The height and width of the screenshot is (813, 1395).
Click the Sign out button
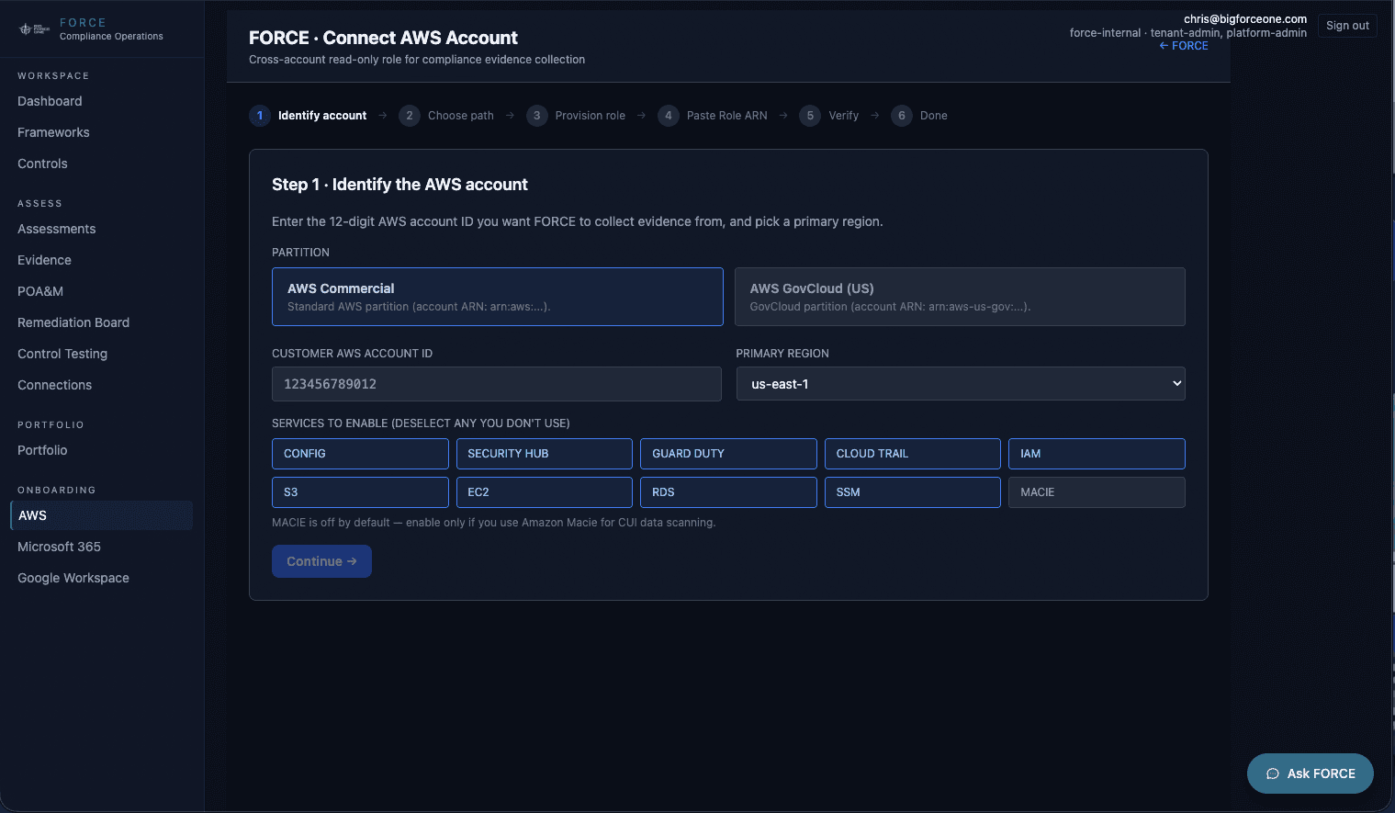(1347, 26)
